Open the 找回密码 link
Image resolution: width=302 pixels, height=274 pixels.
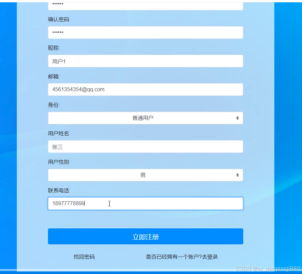tap(84, 257)
